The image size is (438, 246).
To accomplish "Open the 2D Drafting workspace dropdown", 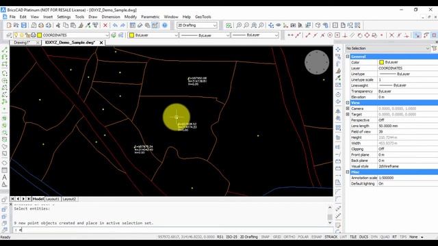I will tap(214, 25).
